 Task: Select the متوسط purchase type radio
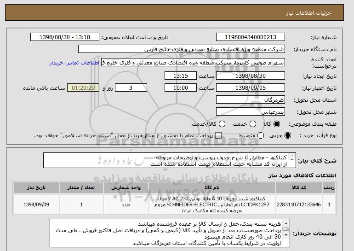tap(261, 135)
